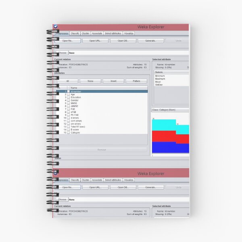The image size is (242, 242).
Task: Click the None button above the attribute list
Action: click(x=90, y=81)
